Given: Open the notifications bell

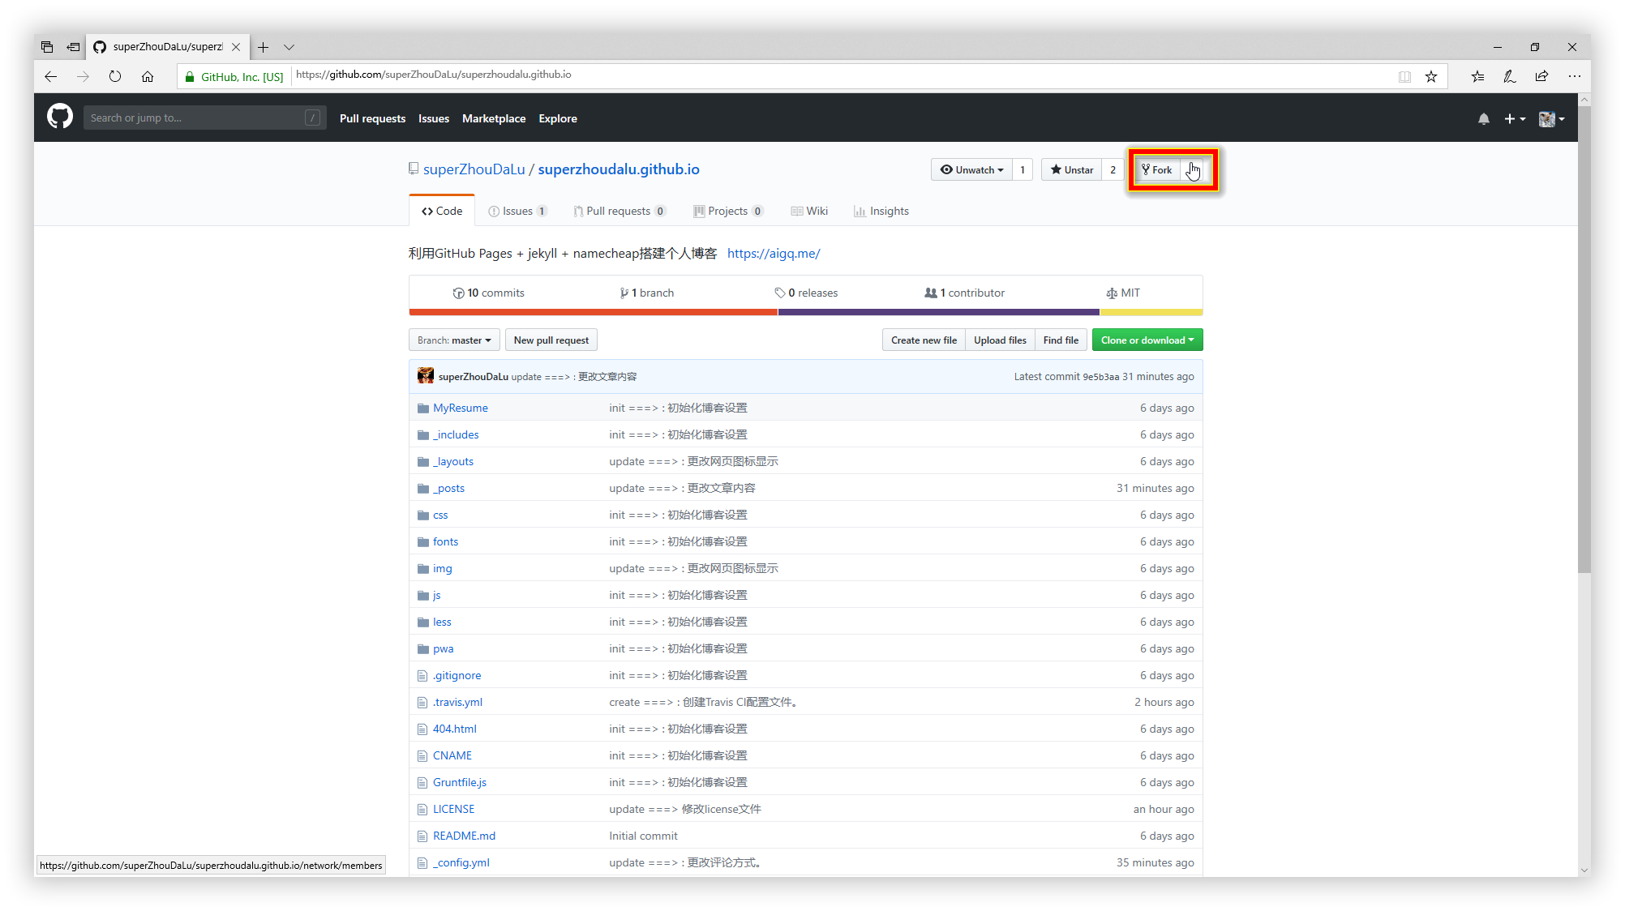Looking at the screenshot, I should tap(1483, 118).
